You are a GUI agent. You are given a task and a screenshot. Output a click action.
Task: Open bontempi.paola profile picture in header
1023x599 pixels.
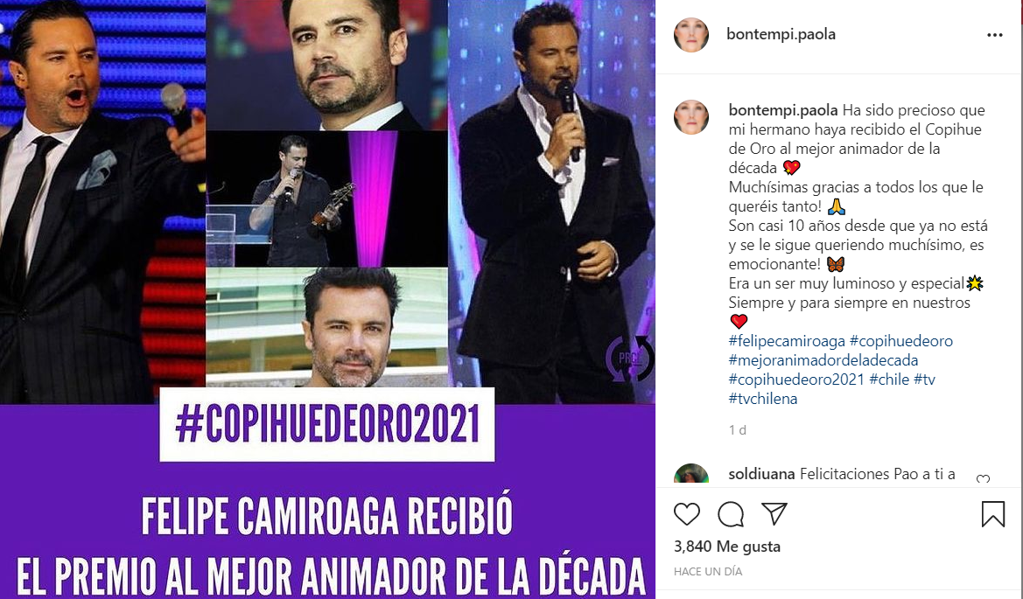tap(691, 35)
